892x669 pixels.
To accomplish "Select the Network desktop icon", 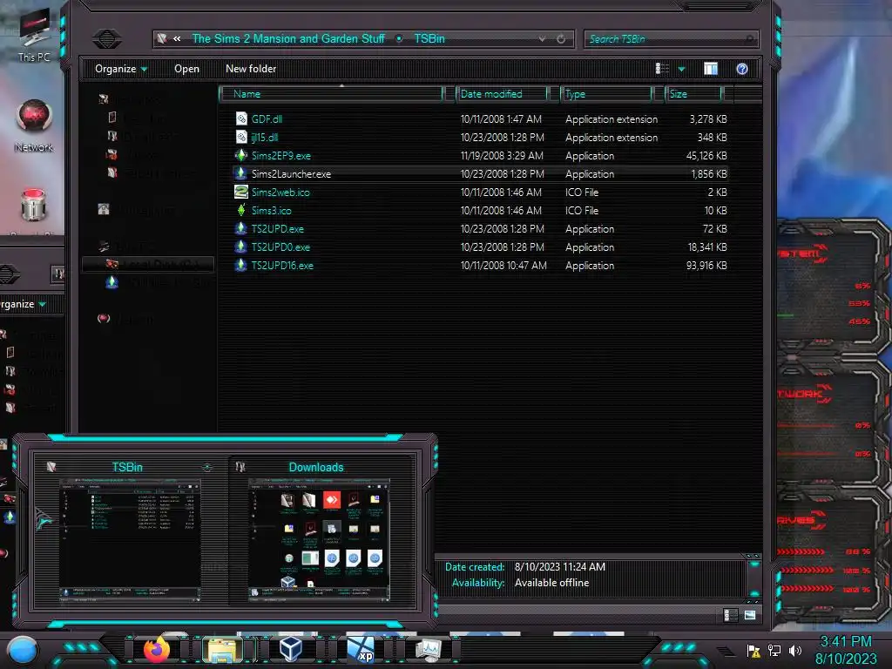I will click(34, 125).
